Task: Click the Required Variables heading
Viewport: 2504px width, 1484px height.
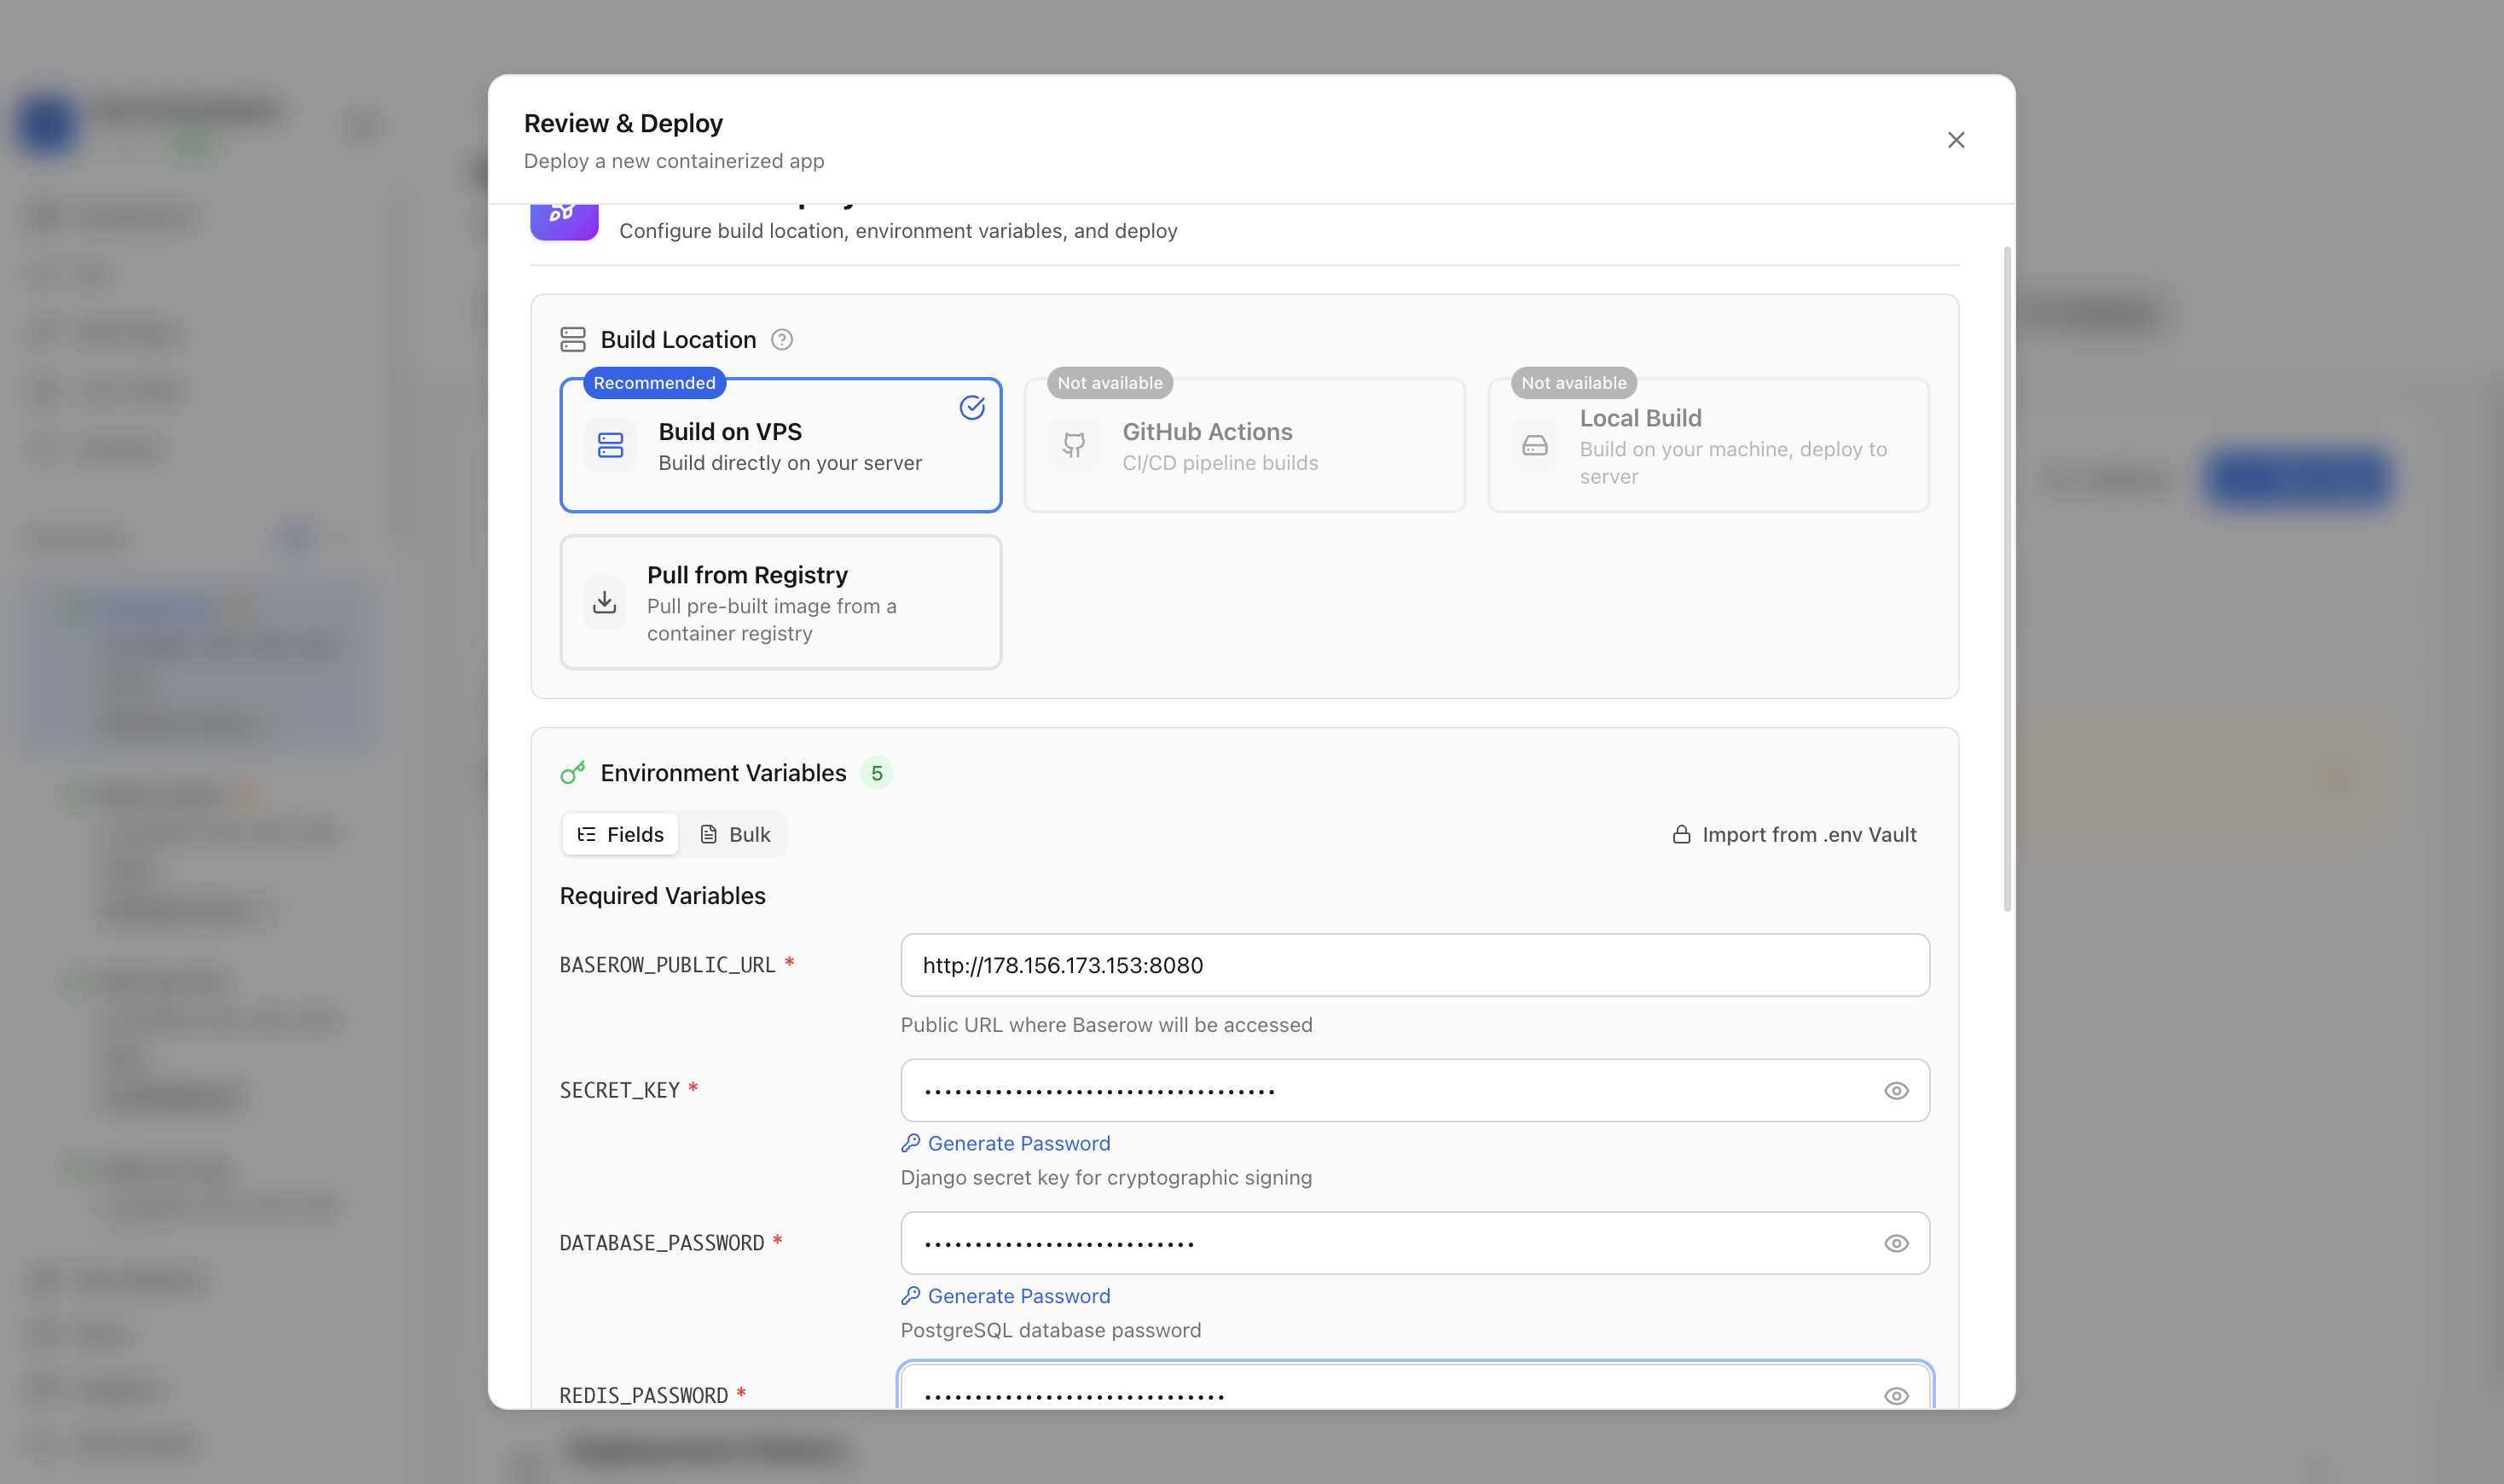Action: (x=663, y=896)
